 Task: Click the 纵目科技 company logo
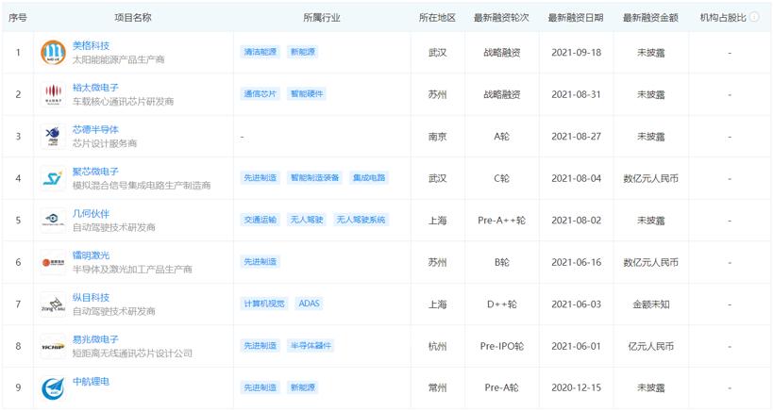click(x=53, y=304)
